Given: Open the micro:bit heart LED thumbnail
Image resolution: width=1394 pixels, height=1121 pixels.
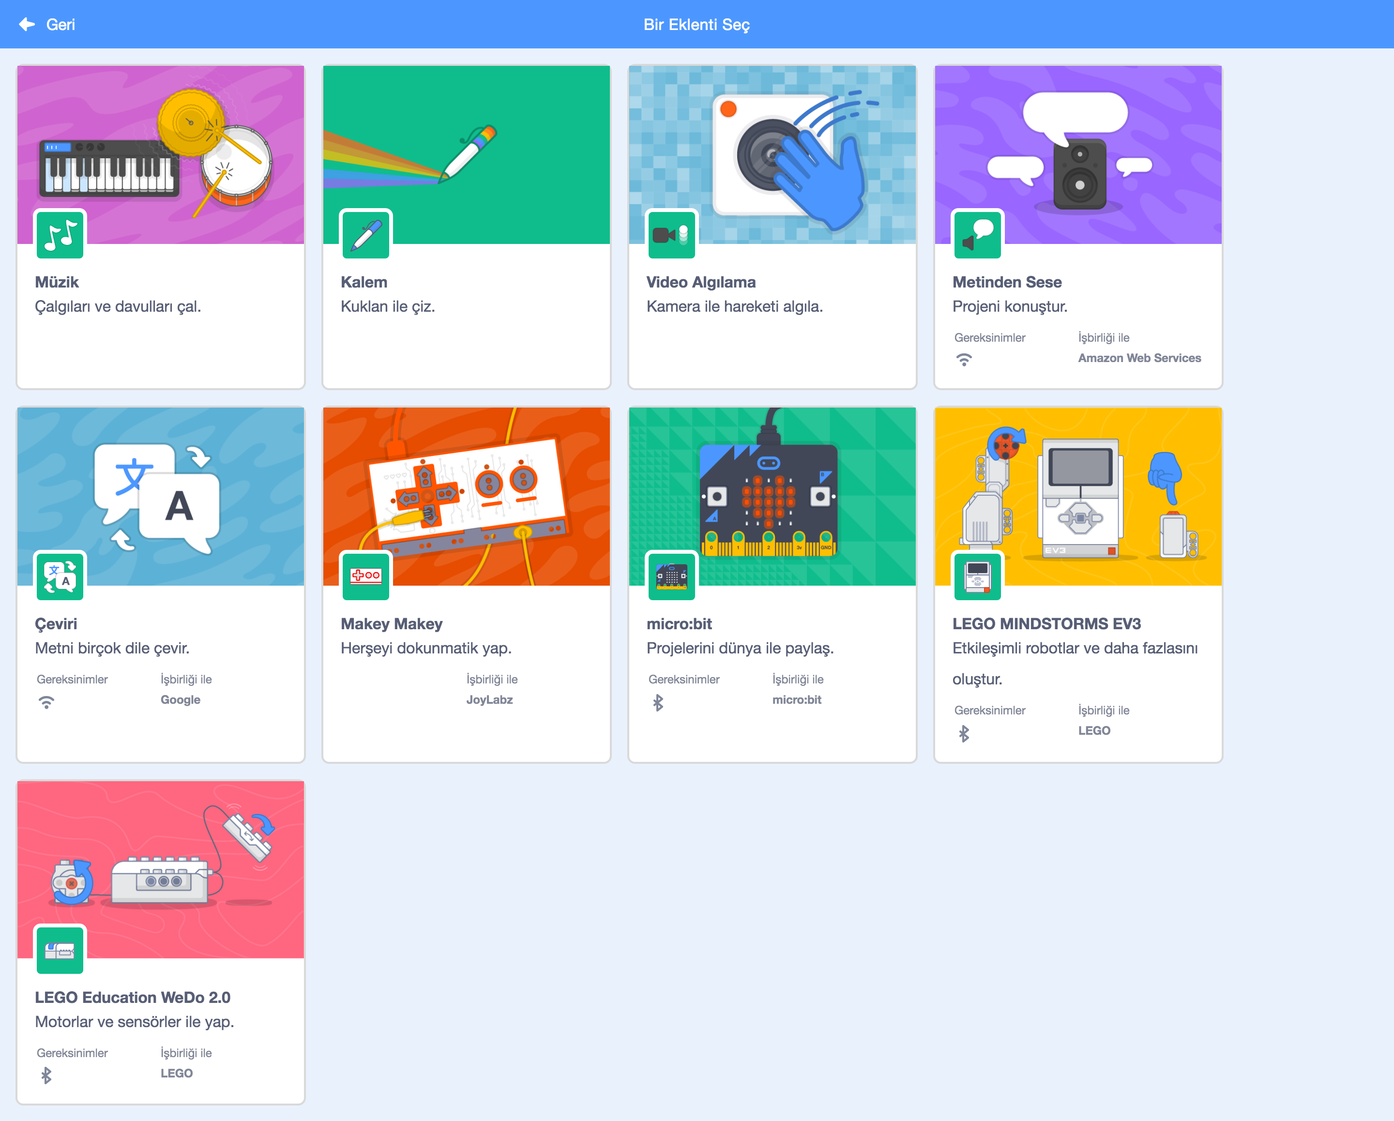Looking at the screenshot, I should pos(772,497).
